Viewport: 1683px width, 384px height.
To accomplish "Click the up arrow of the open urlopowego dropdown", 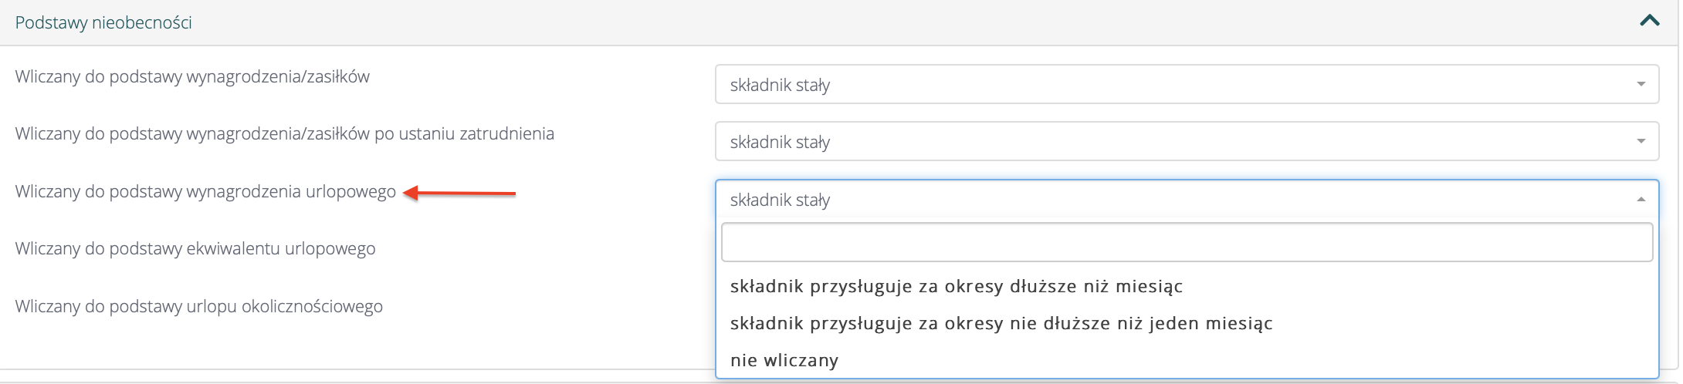I will [x=1641, y=200].
